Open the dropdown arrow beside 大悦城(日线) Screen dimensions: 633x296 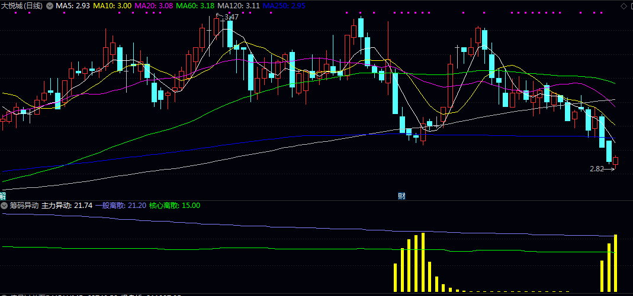[49, 5]
